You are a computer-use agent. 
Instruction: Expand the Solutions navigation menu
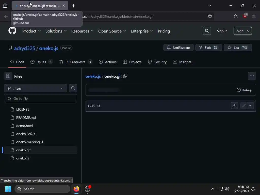coord(56,31)
